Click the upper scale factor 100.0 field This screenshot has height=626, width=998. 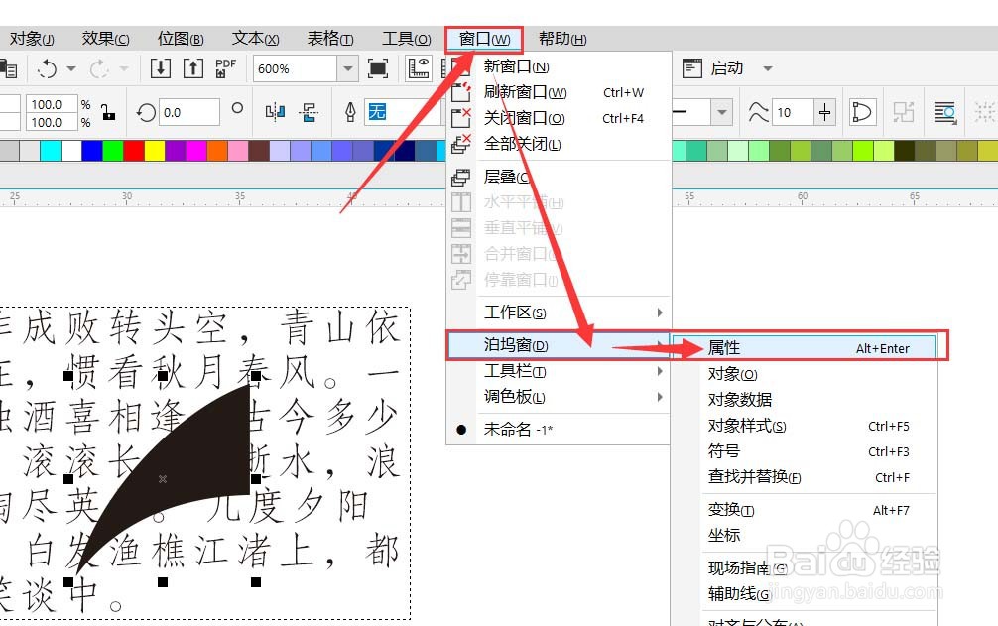coord(51,104)
